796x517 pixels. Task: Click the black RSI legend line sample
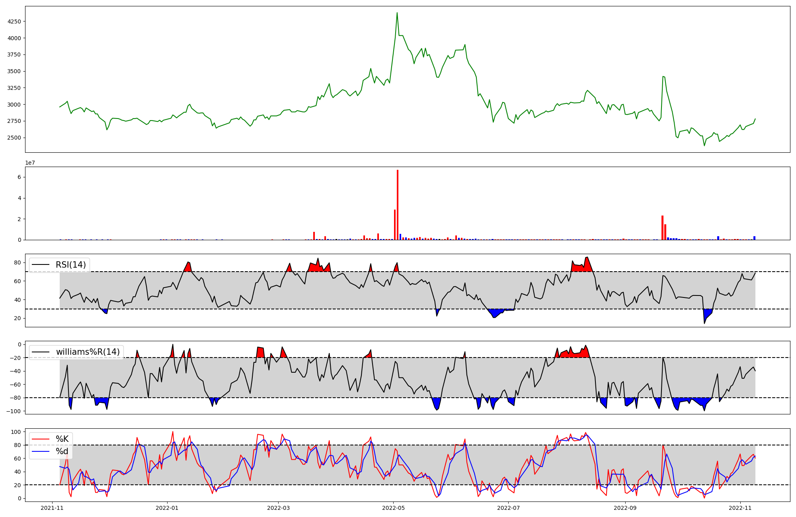(x=41, y=265)
